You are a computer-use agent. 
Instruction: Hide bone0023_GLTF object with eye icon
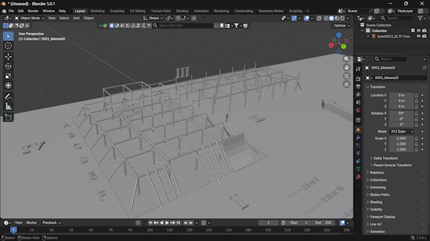(419, 36)
